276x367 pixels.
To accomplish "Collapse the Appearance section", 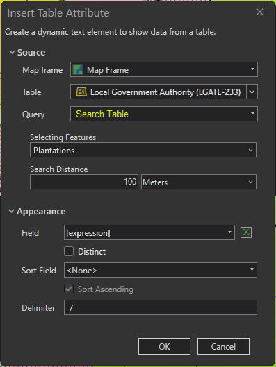I will 11,211.
